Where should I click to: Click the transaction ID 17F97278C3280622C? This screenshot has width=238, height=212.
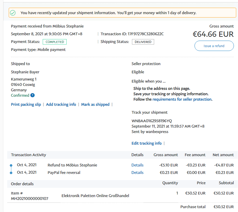tap(146, 34)
